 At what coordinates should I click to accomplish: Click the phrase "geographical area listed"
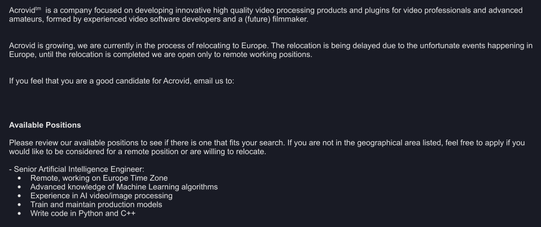400,143
